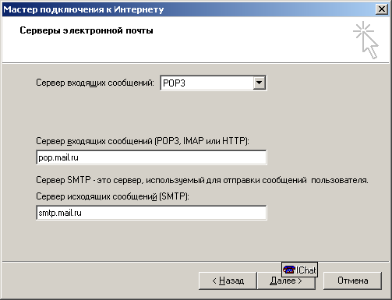Image resolution: width=392 pixels, height=300 pixels.
Task: Click the Мастер подключения к Интернету title bar
Action: point(189,9)
